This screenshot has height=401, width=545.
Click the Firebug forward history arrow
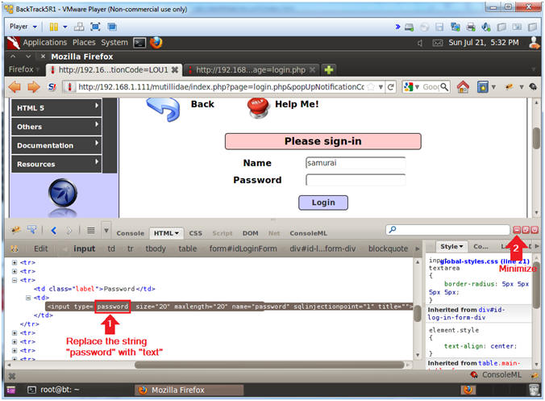point(69,230)
